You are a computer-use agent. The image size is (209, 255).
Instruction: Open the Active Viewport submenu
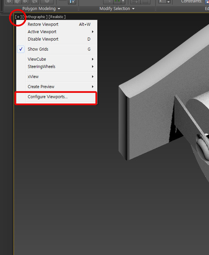[57, 32]
